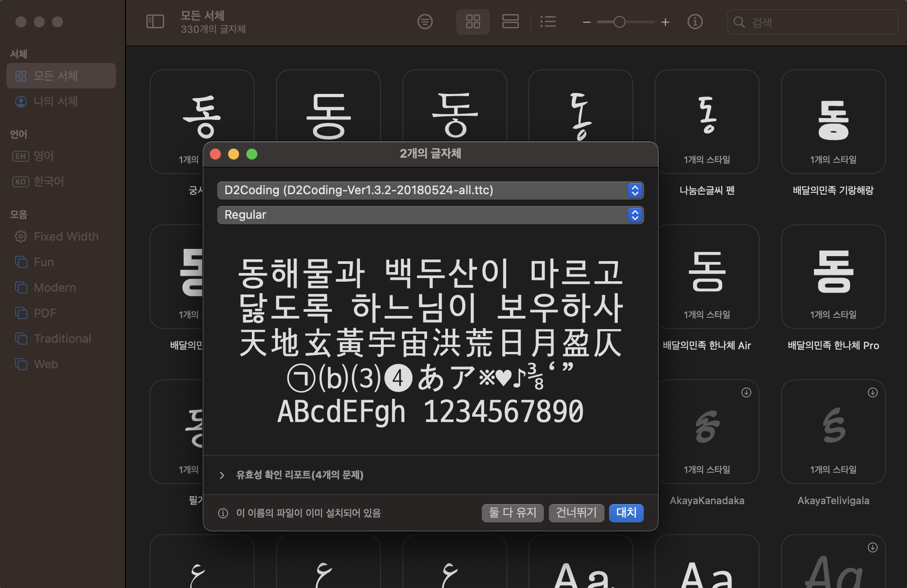Viewport: 907px width, 588px height.
Task: Click the magnifier icon in the search field
Action: point(739,22)
